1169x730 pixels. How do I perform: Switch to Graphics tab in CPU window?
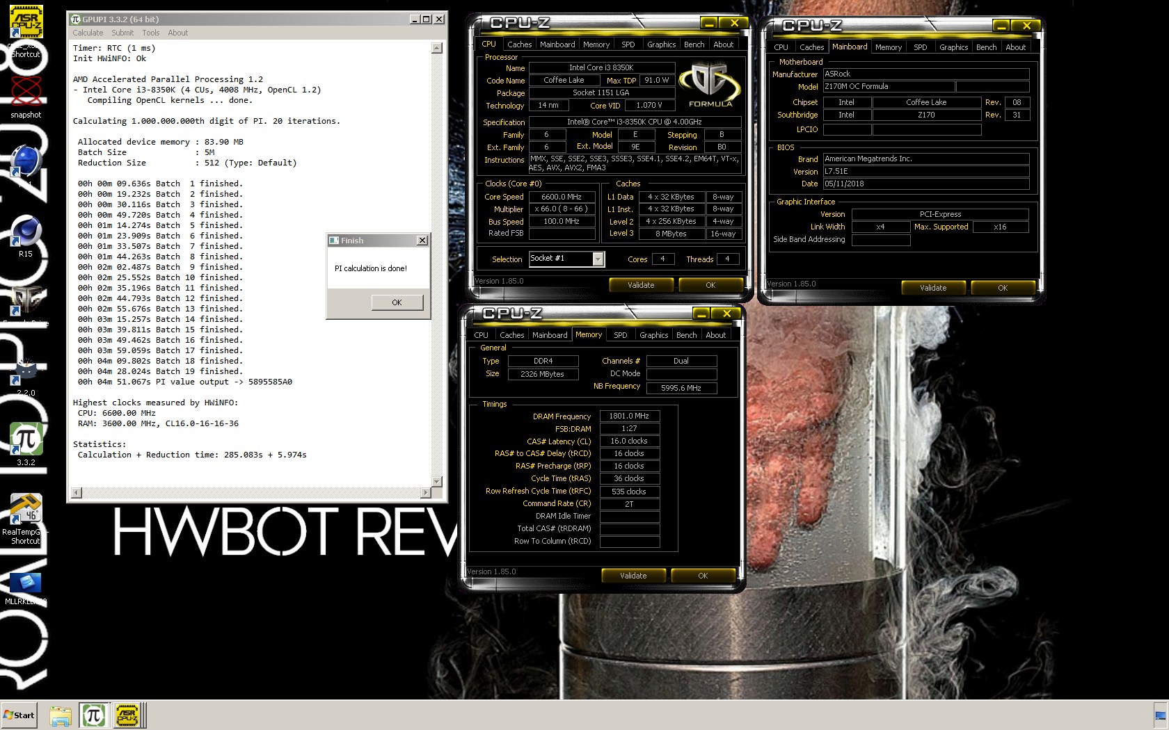pos(661,44)
